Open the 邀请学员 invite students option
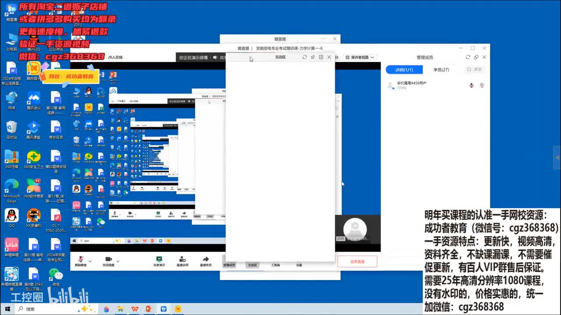The image size is (561, 315). 206,261
